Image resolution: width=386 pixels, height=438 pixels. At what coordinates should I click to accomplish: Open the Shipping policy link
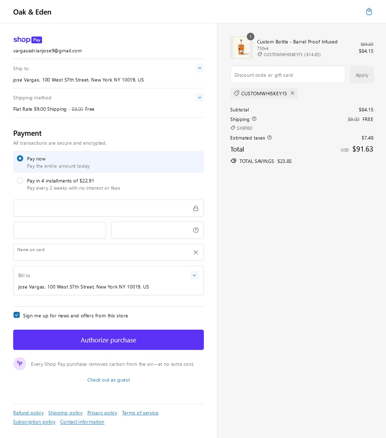(x=65, y=413)
